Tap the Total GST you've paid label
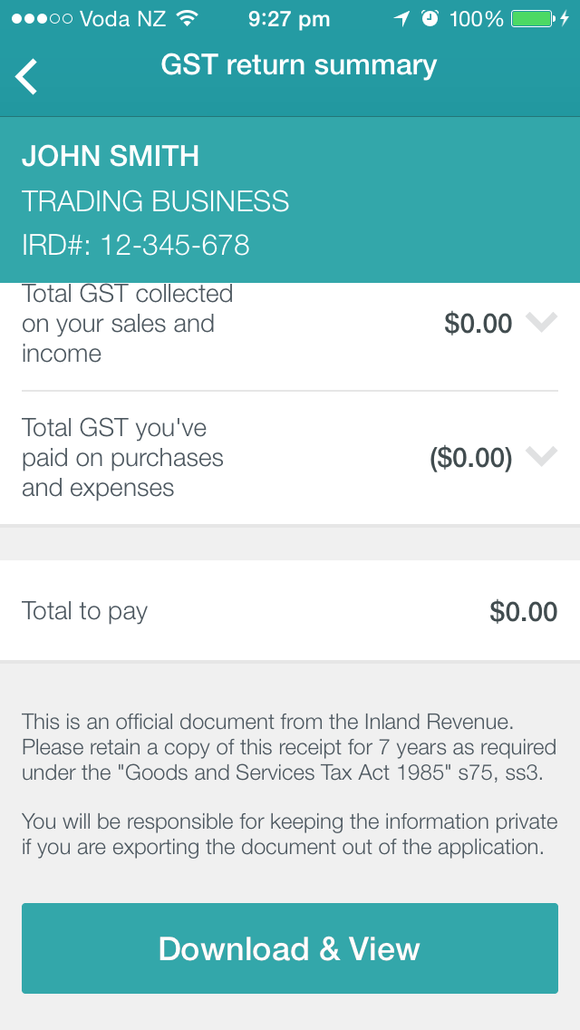The height and width of the screenshot is (1030, 580). [123, 458]
